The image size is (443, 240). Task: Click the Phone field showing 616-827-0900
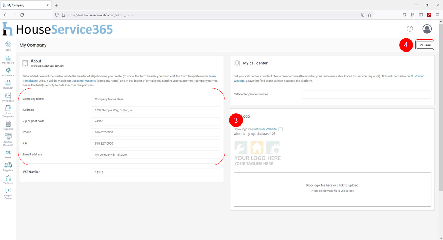click(x=155, y=132)
